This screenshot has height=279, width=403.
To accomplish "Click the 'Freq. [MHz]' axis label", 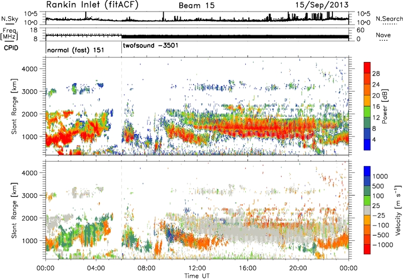I will tap(9, 34).
